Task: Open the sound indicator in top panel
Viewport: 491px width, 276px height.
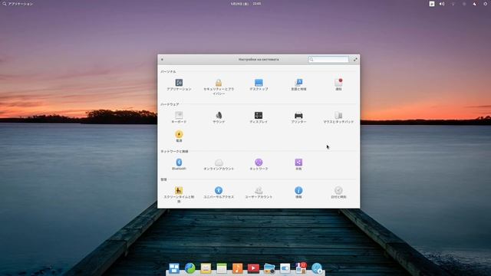Action: pyautogui.click(x=442, y=4)
